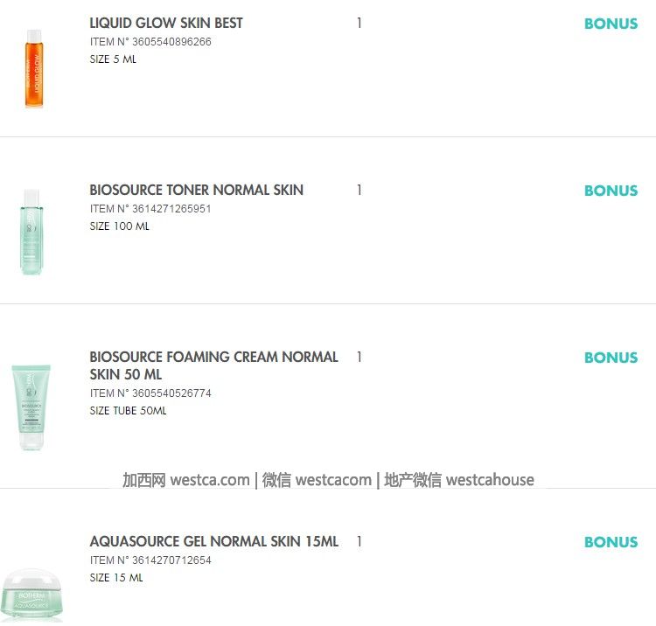Open the Biosource Toner Normal Skin title
The height and width of the screenshot is (626, 656).
tap(196, 190)
